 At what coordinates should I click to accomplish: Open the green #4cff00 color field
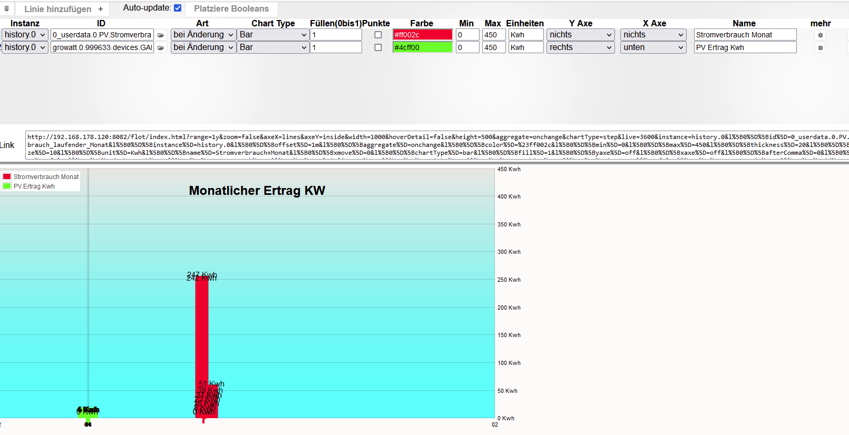click(423, 47)
